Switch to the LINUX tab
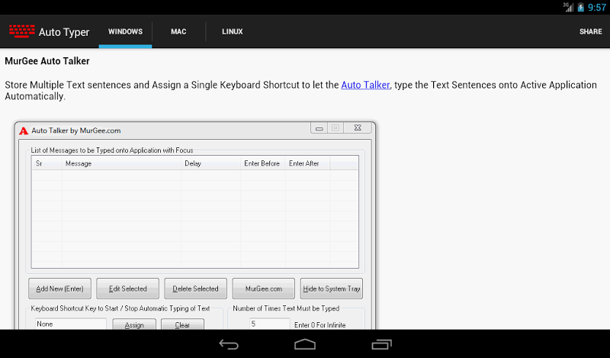Viewport: 610px width, 358px height. 233,31
